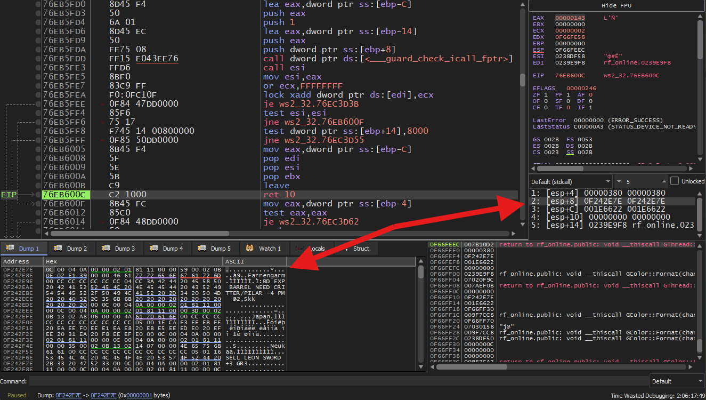Image resolution: width=706 pixels, height=400 pixels.
Task: Click EIP register value 76EB600C
Action: pos(570,75)
